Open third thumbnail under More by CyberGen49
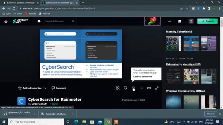Viewport: 223px width, 125px height. click(209, 43)
